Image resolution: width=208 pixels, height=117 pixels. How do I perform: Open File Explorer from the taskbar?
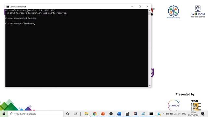pyautogui.click(x=86, y=114)
